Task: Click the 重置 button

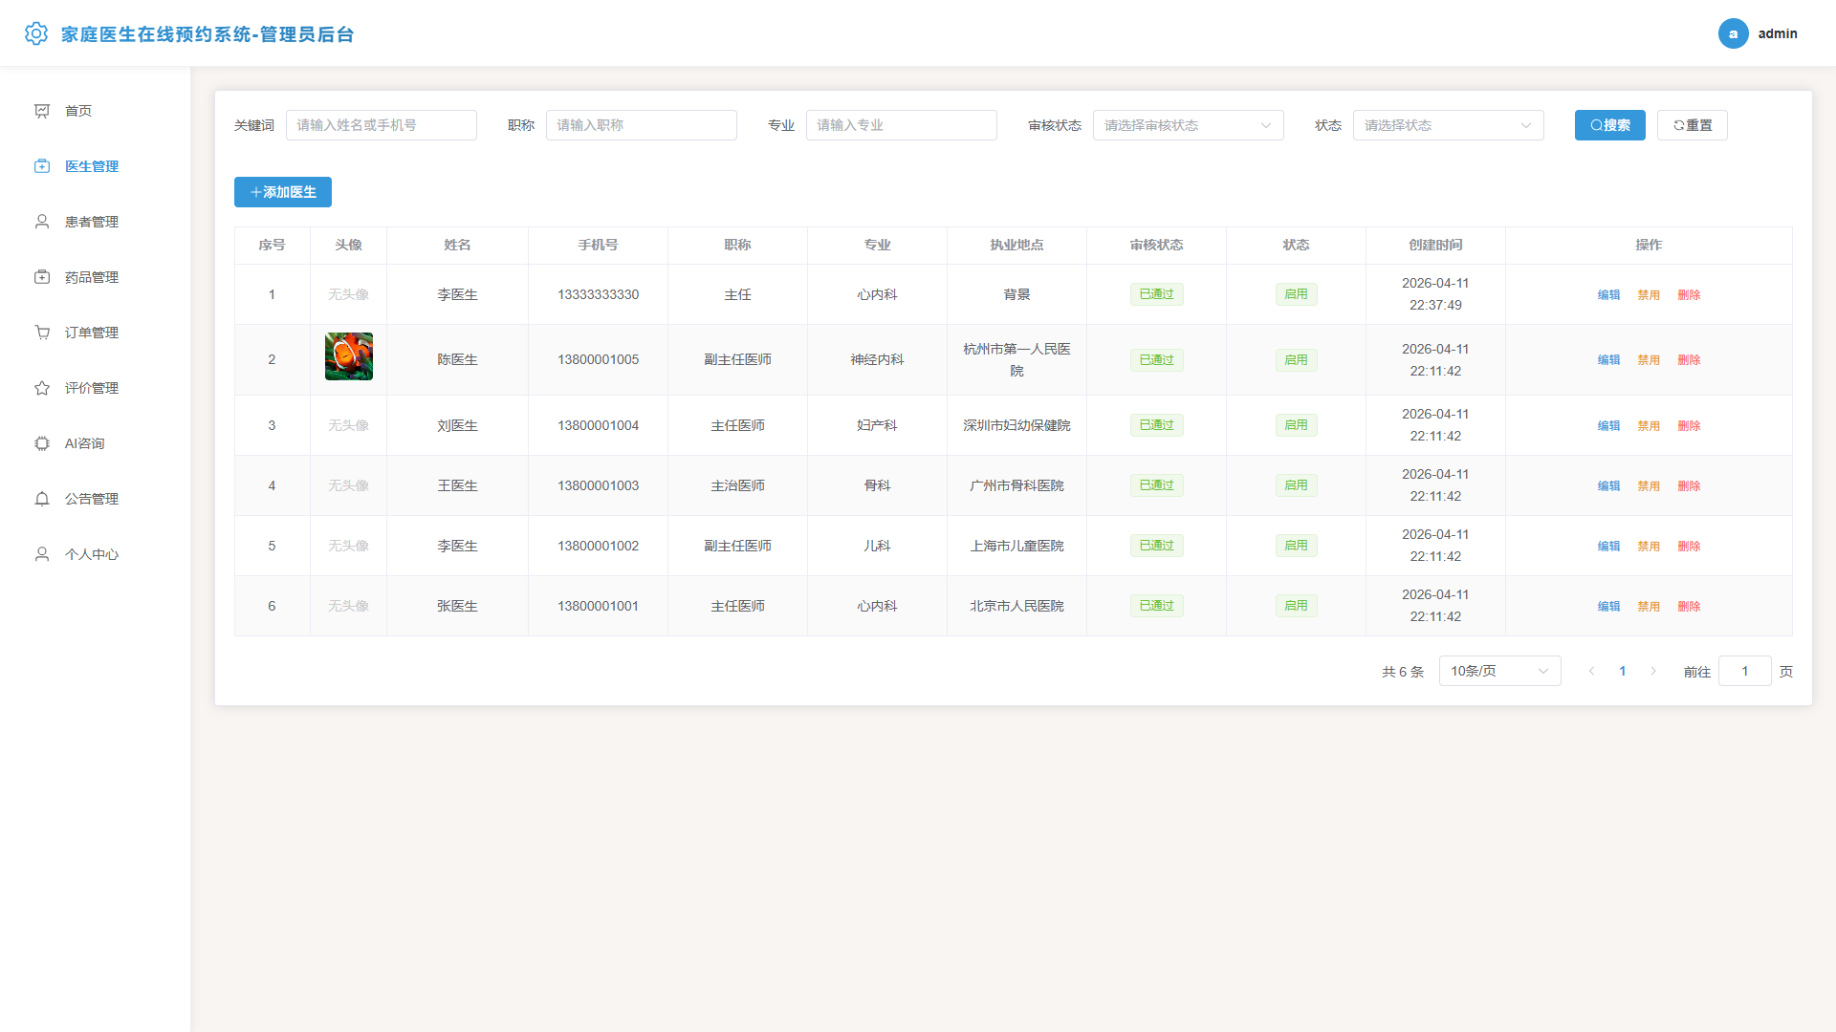Action: coord(1692,125)
